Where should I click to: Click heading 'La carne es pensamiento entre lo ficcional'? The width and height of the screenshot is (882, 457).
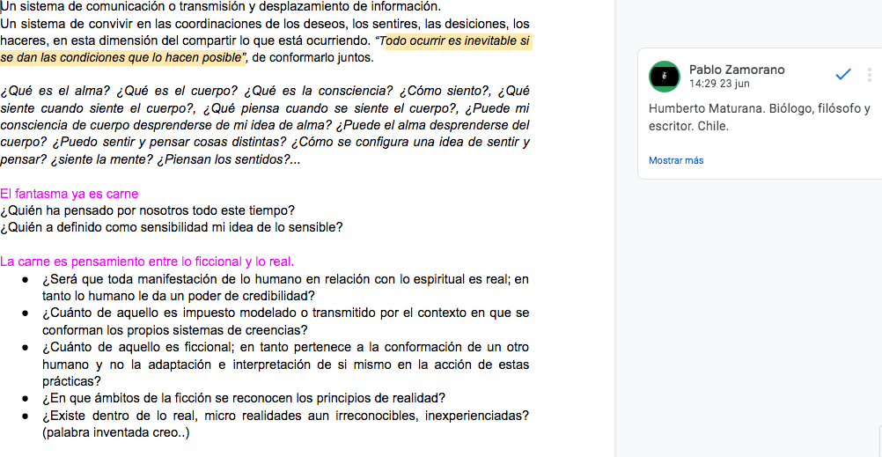[147, 262]
